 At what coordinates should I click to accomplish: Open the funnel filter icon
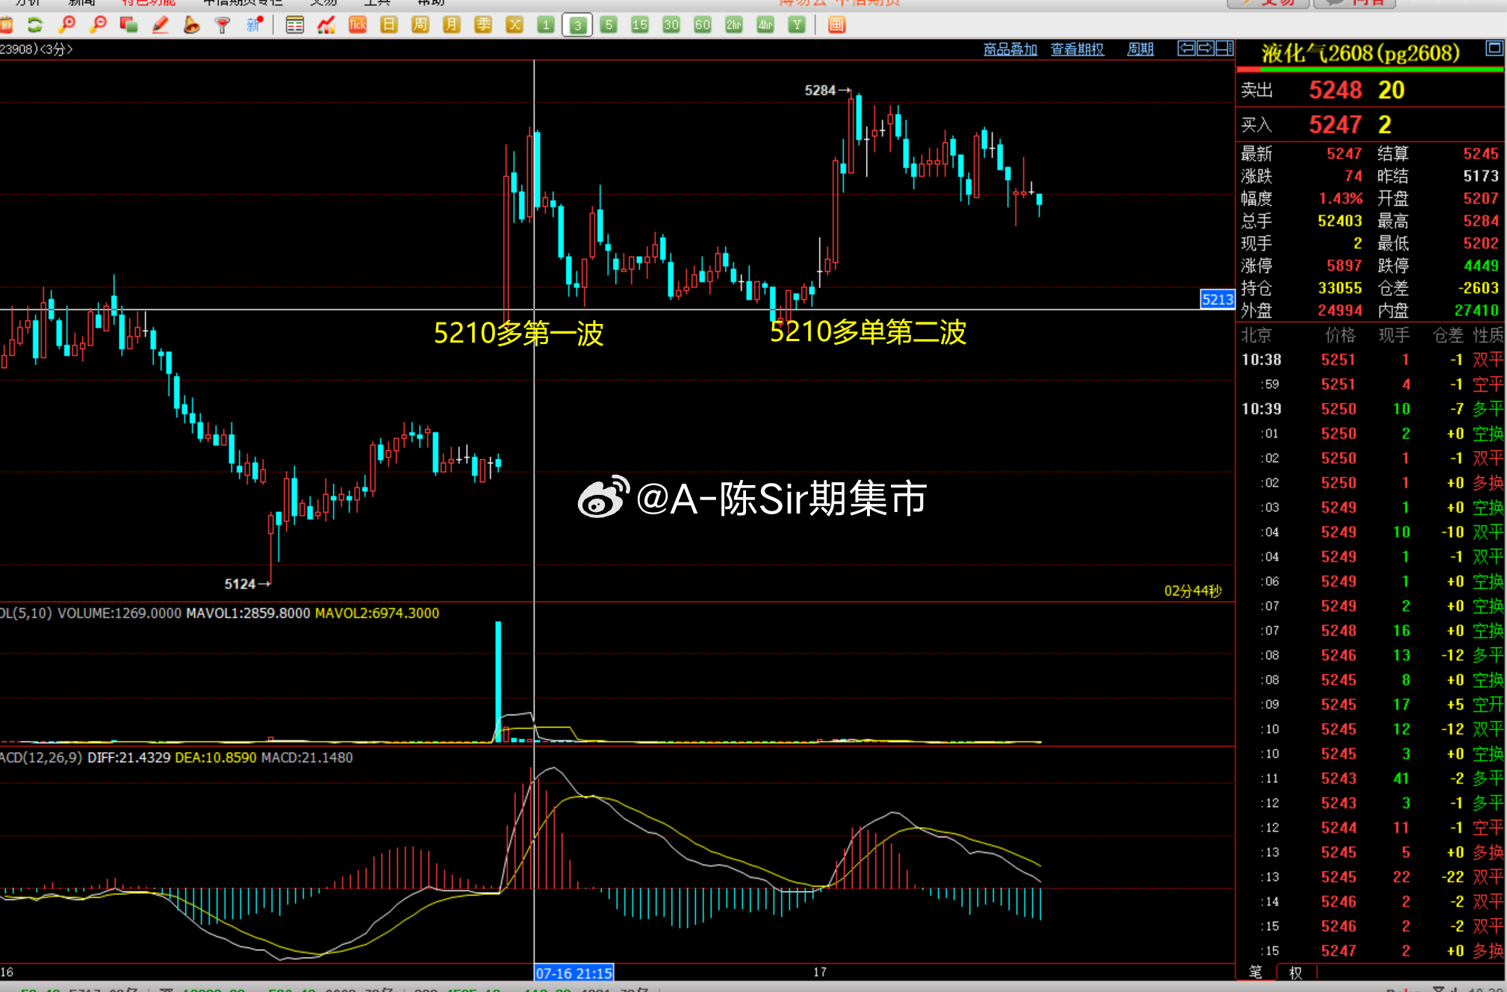(x=223, y=25)
